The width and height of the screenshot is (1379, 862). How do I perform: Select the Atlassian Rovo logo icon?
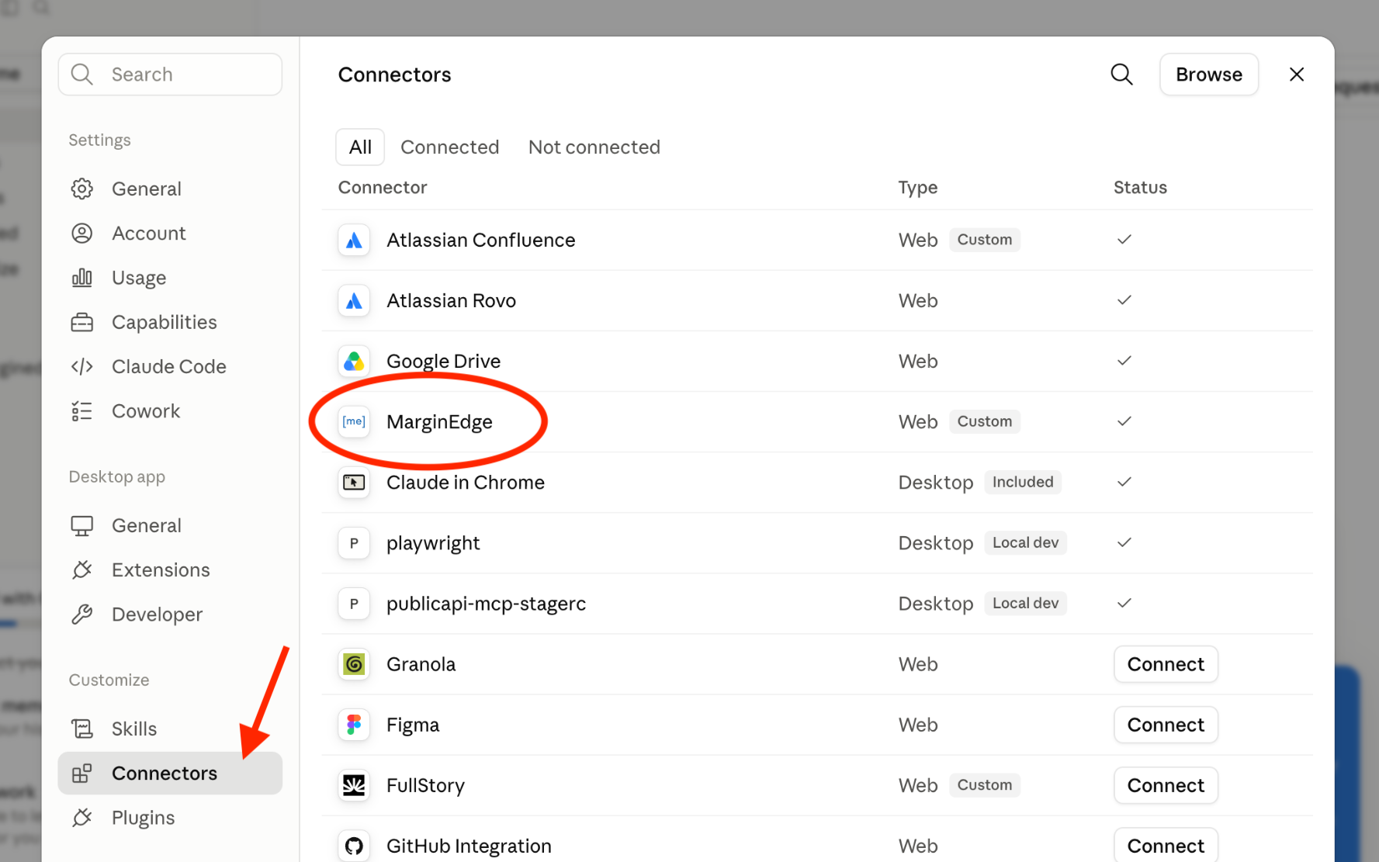[x=354, y=301]
